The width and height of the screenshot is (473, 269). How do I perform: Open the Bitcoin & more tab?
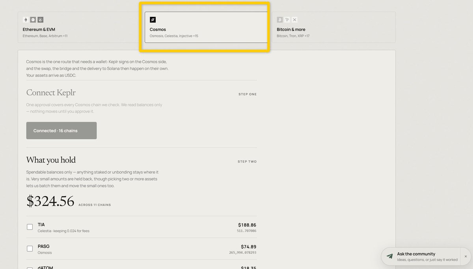(333, 27)
